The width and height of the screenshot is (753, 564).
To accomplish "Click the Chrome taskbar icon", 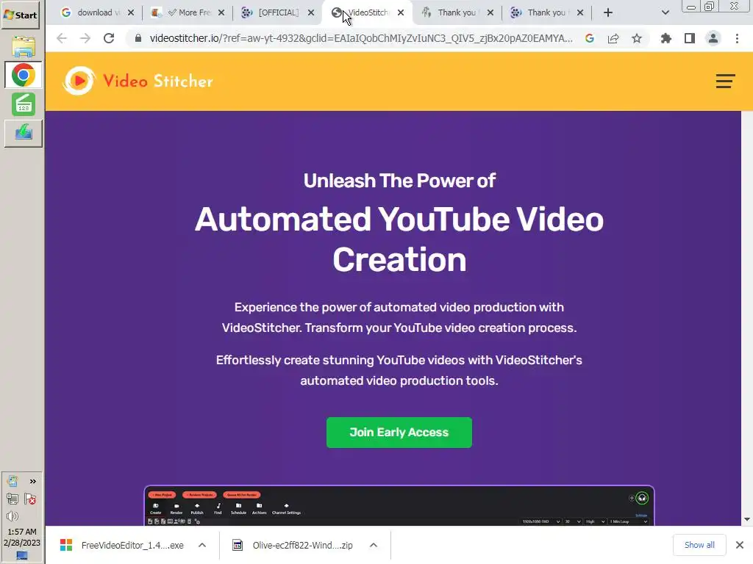I will [23, 76].
